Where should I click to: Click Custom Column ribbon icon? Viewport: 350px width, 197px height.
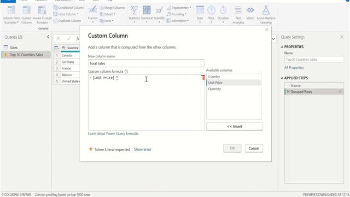point(26,10)
